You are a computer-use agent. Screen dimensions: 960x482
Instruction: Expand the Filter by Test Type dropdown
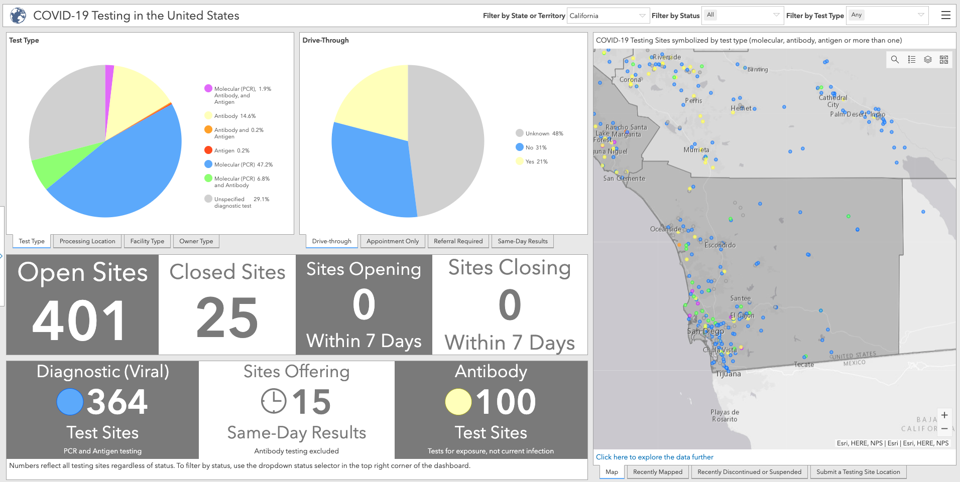point(888,15)
